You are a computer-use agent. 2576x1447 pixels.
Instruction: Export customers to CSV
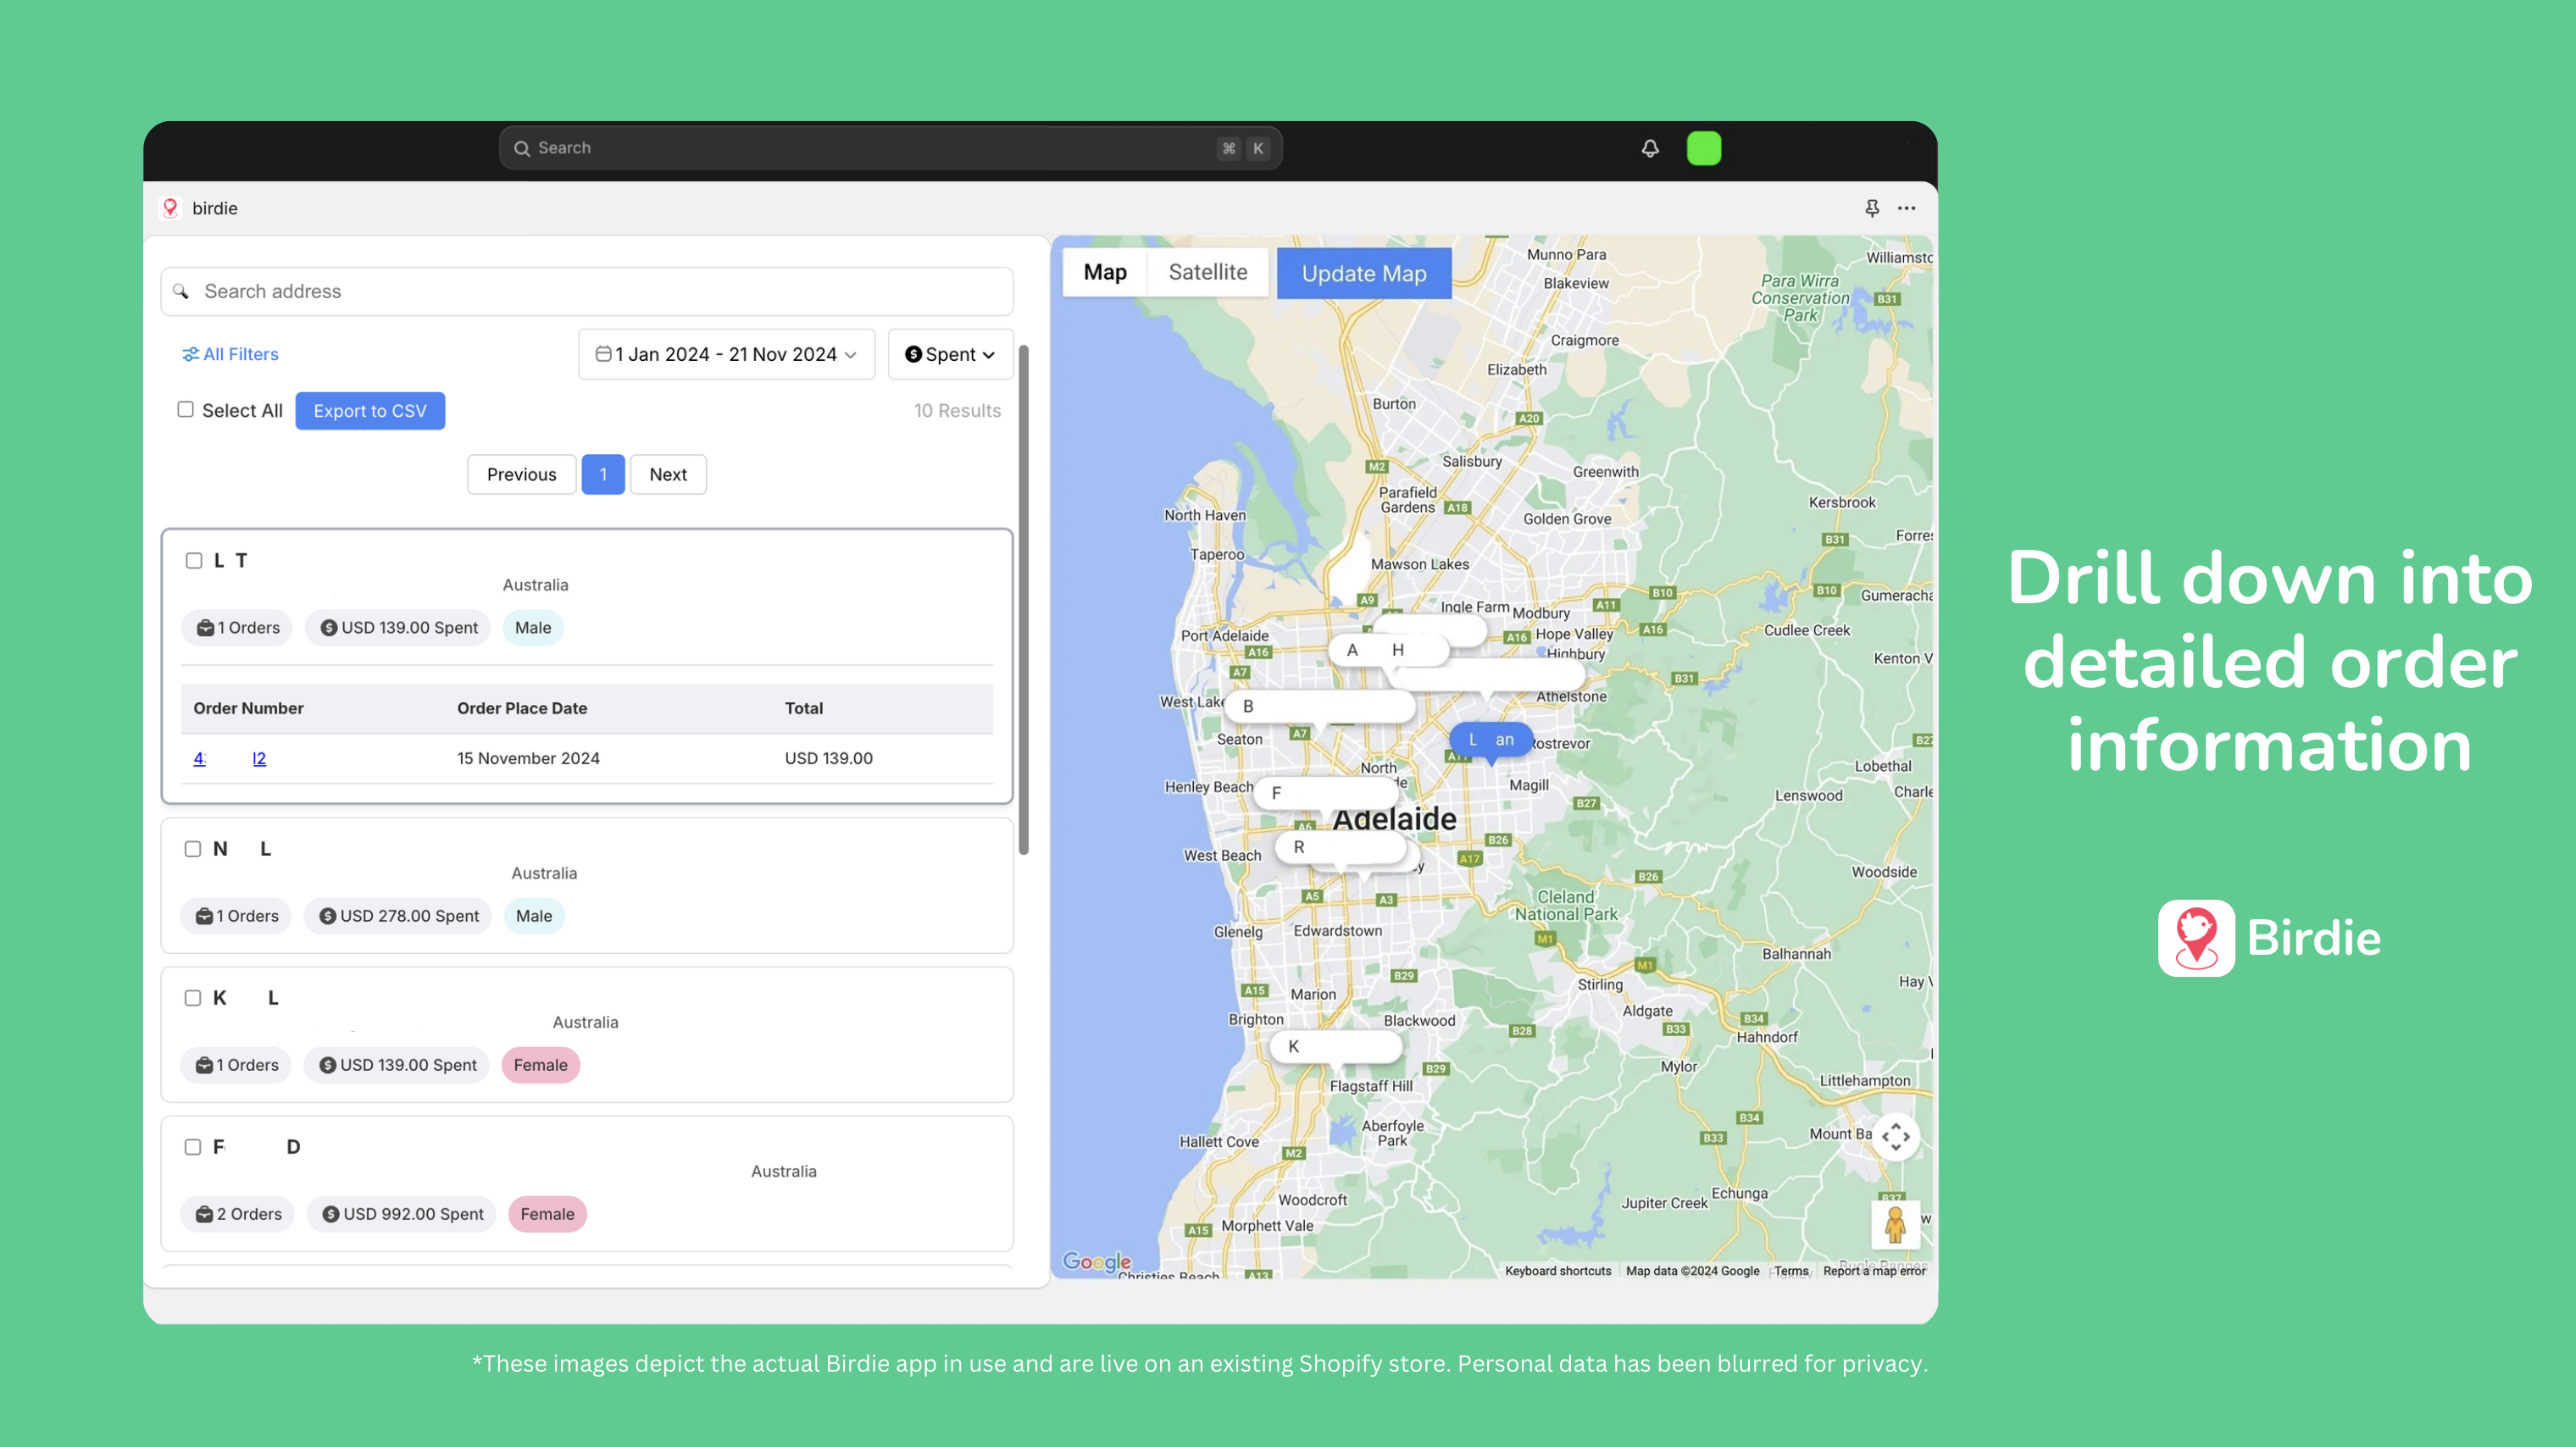370,411
